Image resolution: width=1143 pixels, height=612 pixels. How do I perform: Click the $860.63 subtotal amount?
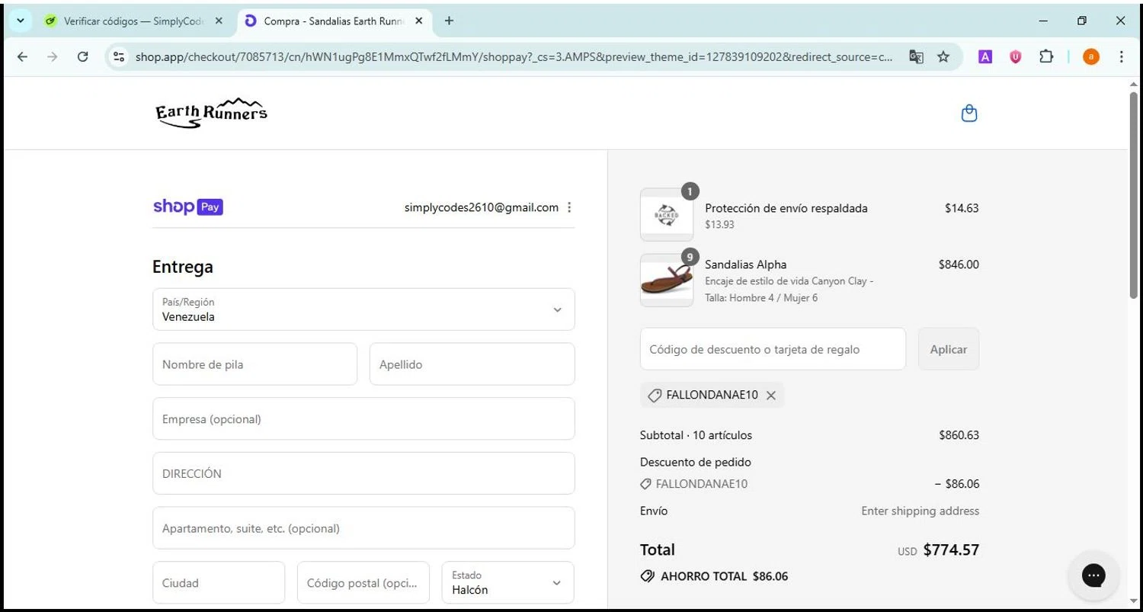959,435
